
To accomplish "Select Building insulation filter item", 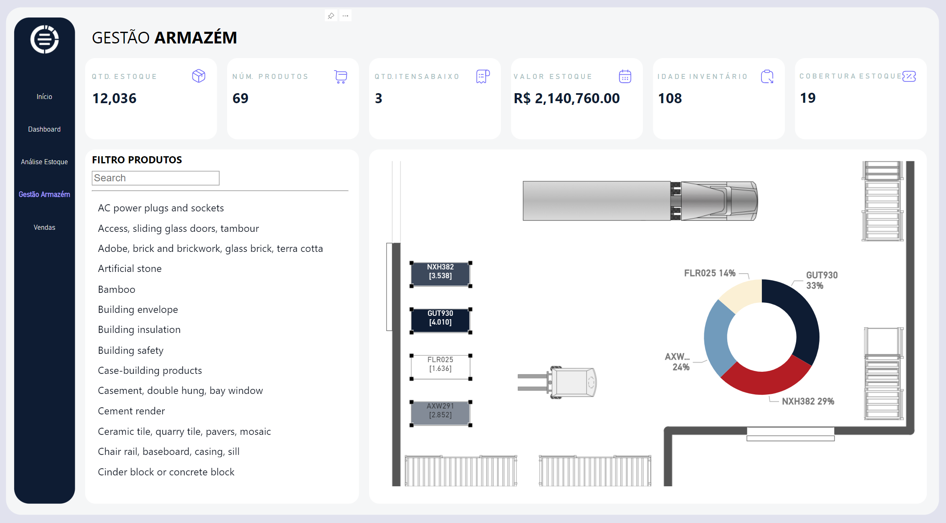I will [139, 330].
